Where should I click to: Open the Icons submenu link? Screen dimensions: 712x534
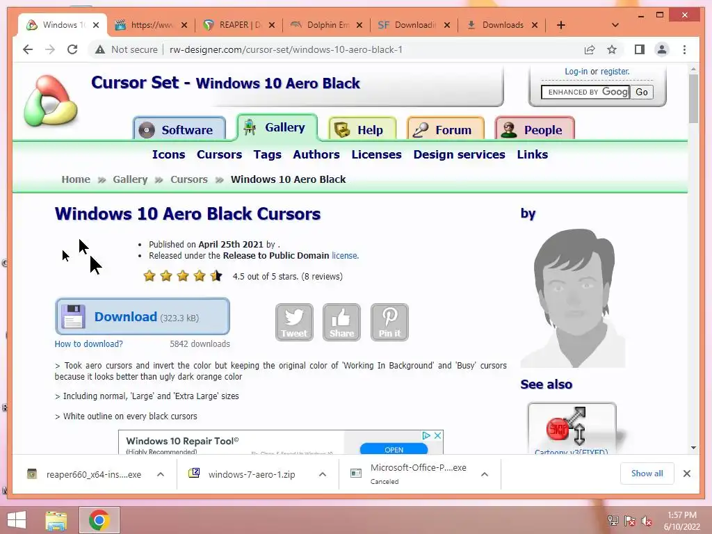168,154
